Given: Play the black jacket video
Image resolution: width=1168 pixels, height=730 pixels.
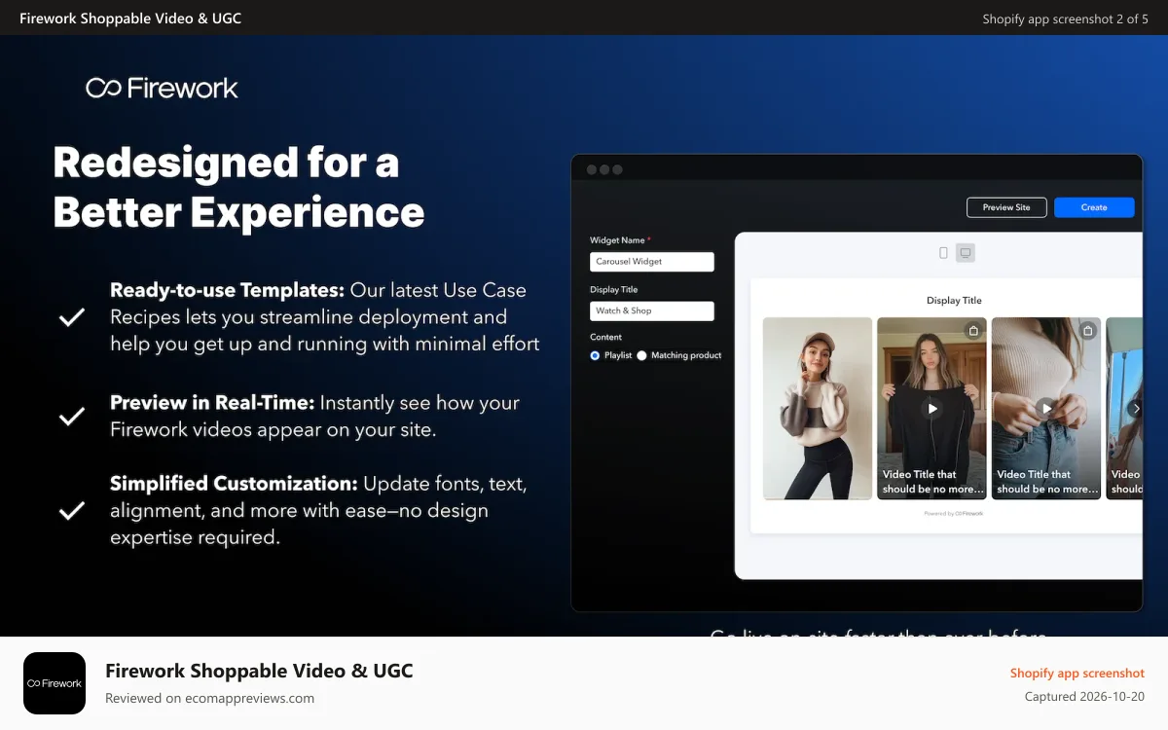Looking at the screenshot, I should [932, 409].
